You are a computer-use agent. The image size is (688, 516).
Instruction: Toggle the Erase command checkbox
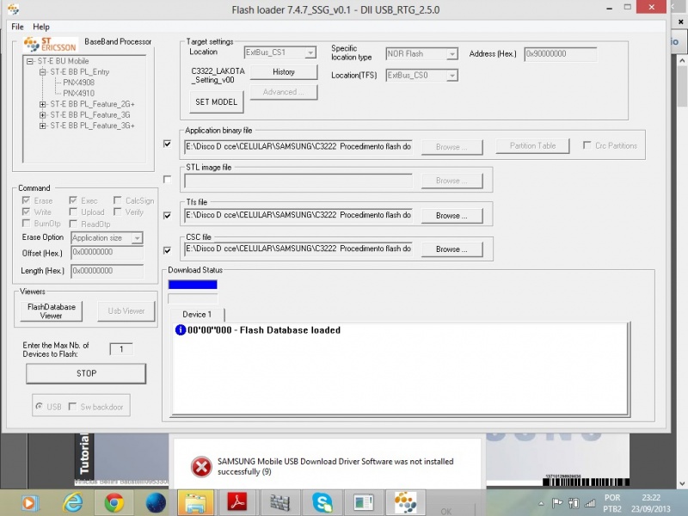[x=27, y=200]
